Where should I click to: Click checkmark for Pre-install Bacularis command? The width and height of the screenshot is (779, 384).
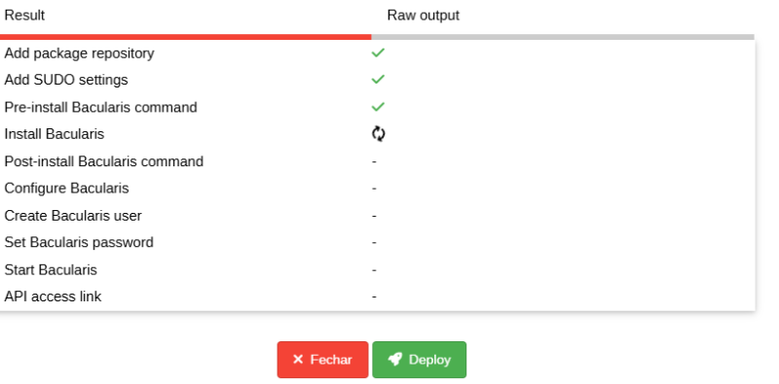(x=378, y=107)
